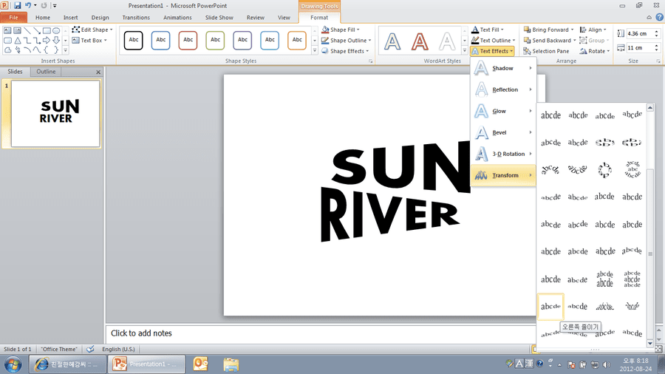Viewport: 665px width, 374px height.
Task: Click the Shape Outline icon
Action: click(x=325, y=41)
